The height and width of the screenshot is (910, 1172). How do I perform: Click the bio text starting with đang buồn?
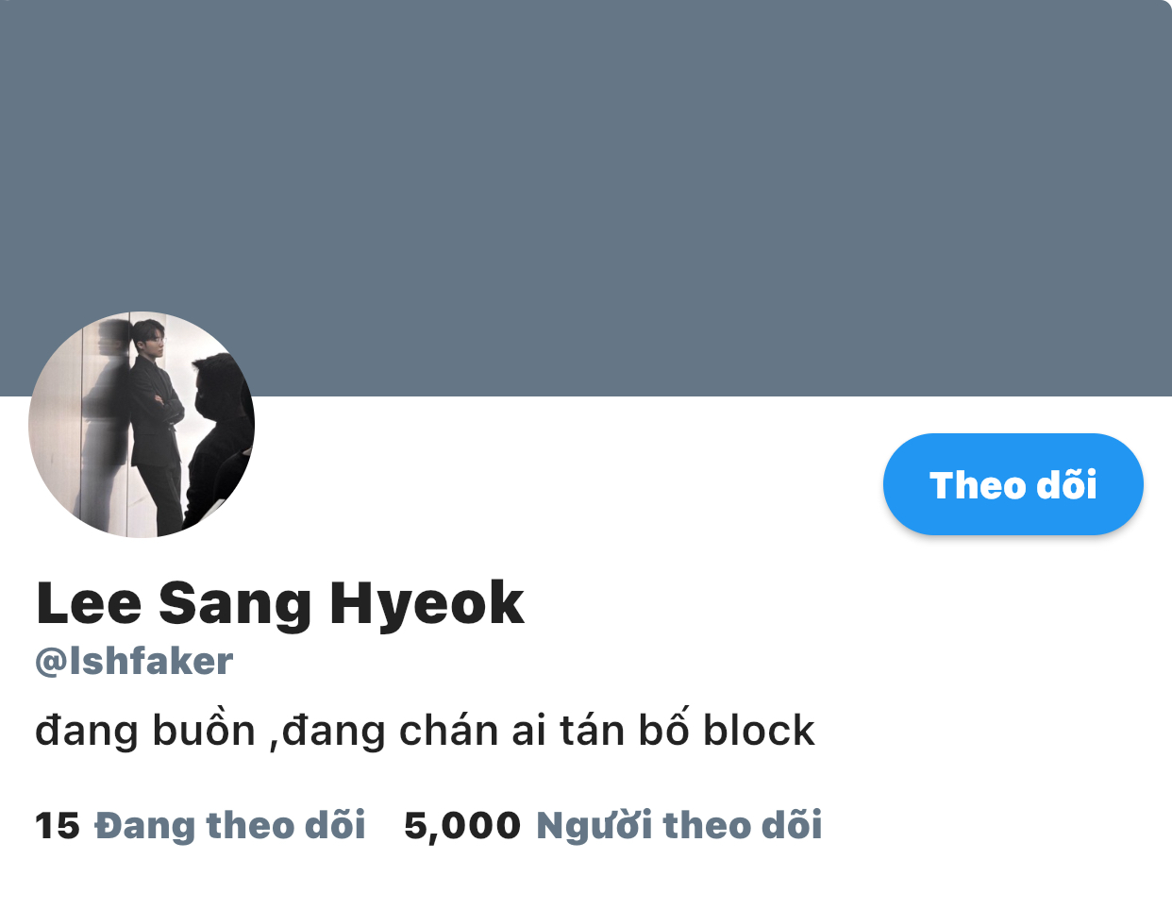click(x=425, y=731)
